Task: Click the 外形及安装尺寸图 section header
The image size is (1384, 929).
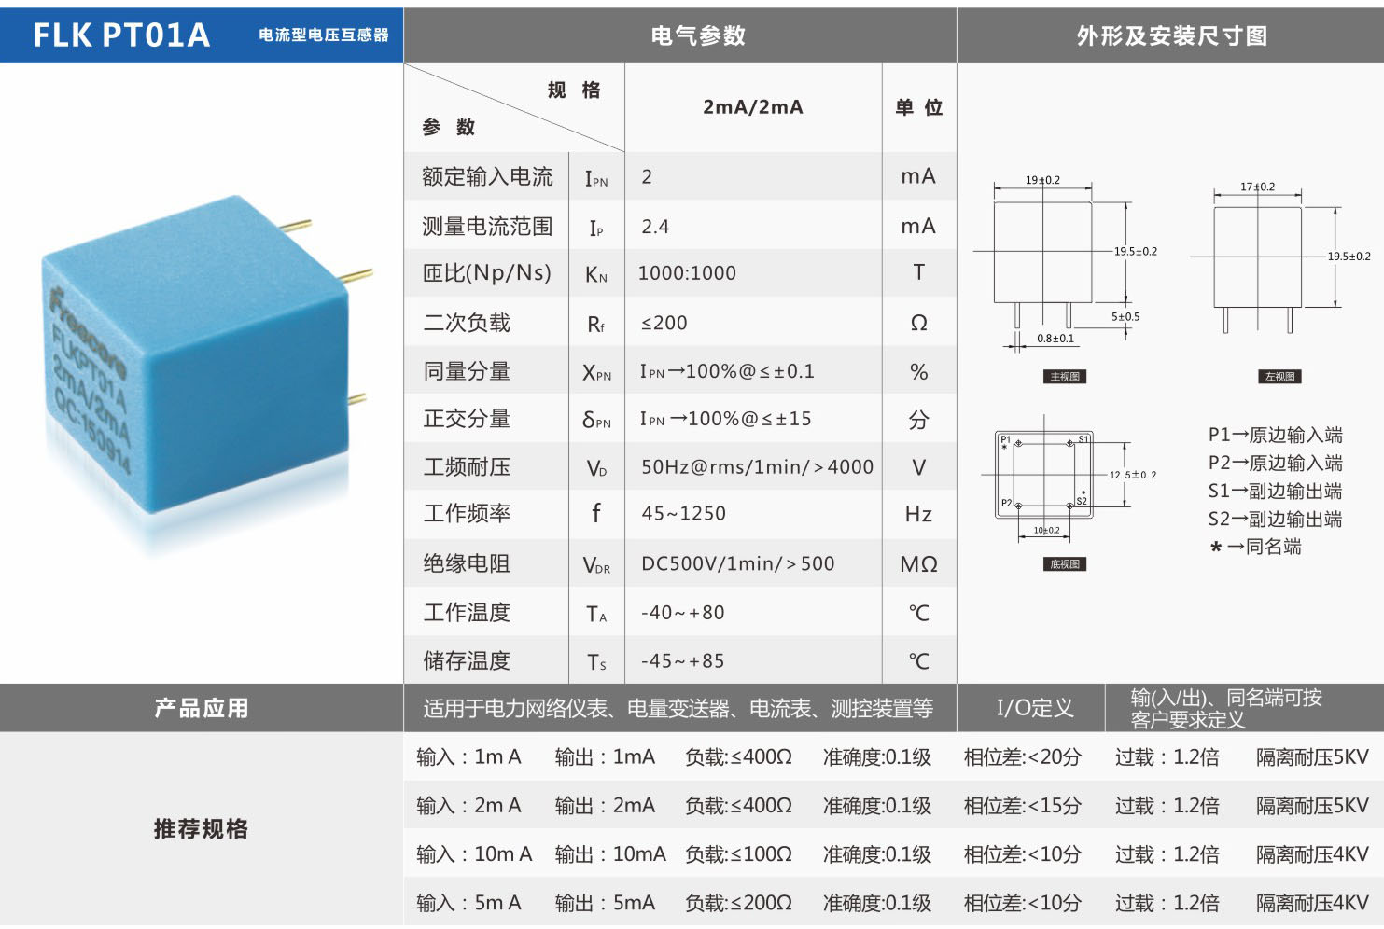Action: 1171,35
